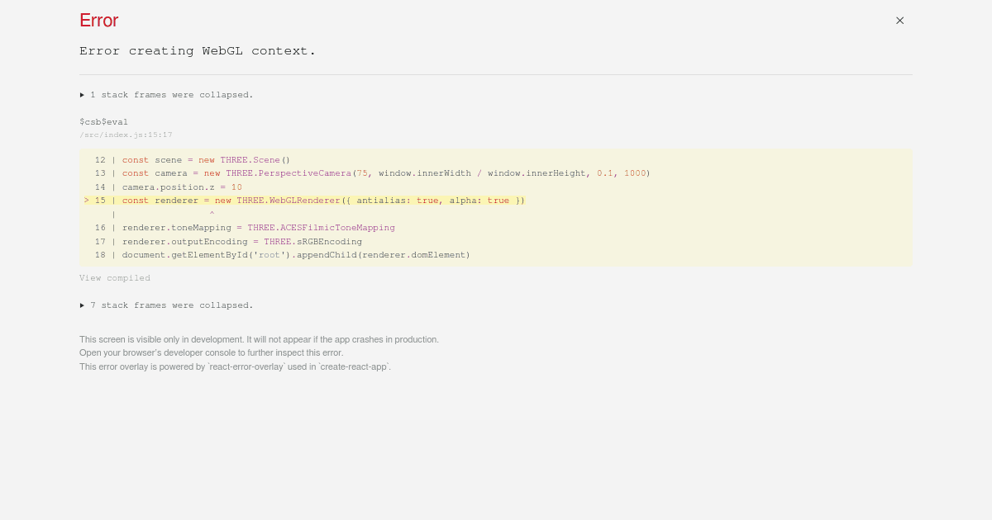The image size is (992, 520).
Task: Select the ACESFilmicToneMapping text on line 16
Action: (x=337, y=228)
